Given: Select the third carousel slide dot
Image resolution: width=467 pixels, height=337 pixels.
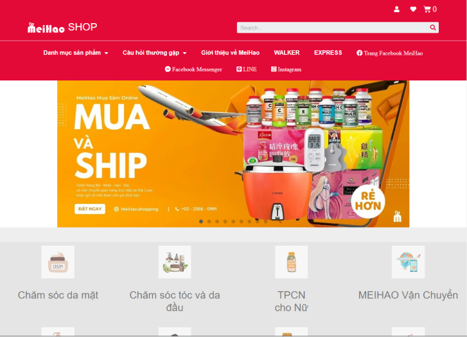Looking at the screenshot, I should click(x=217, y=221).
